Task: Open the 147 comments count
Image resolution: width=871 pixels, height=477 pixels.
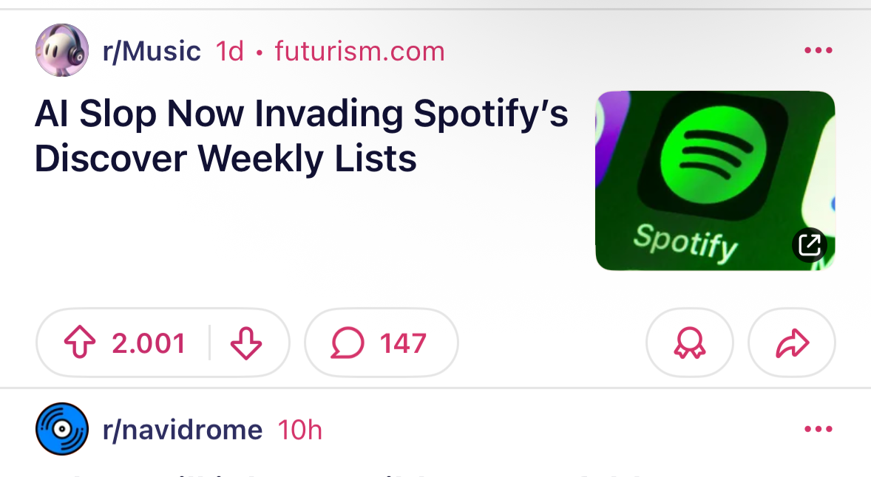Action: tap(403, 343)
